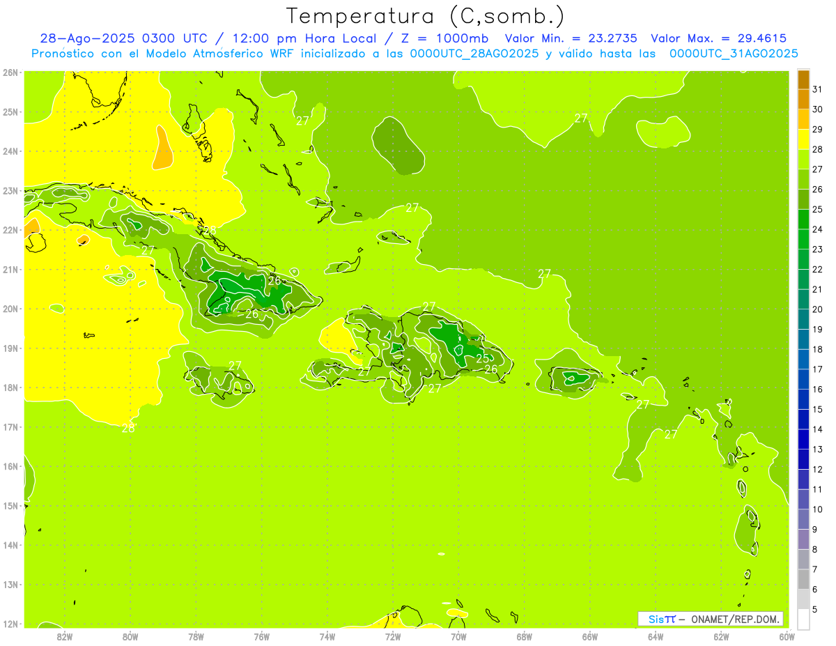Click the "82W" longitude axis label
Image resolution: width=836 pixels, height=646 pixels.
point(65,636)
